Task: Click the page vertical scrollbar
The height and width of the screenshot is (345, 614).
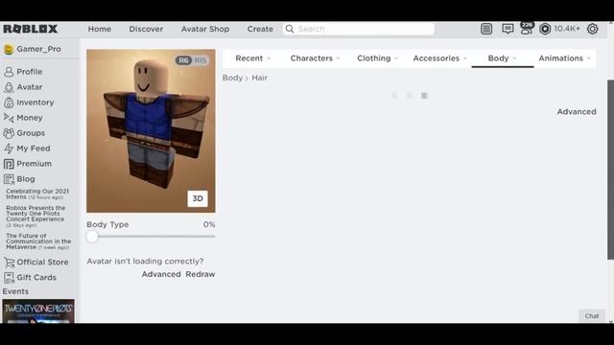Action: (610, 170)
